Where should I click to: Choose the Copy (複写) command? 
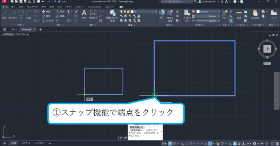click(46, 16)
